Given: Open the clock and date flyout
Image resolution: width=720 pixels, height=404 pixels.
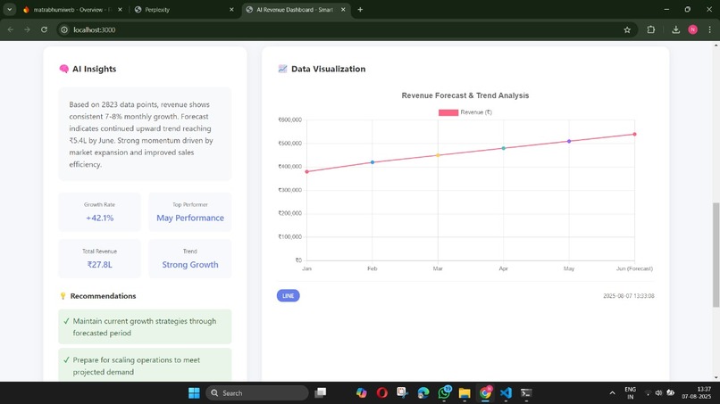Looking at the screenshot, I should (697, 393).
